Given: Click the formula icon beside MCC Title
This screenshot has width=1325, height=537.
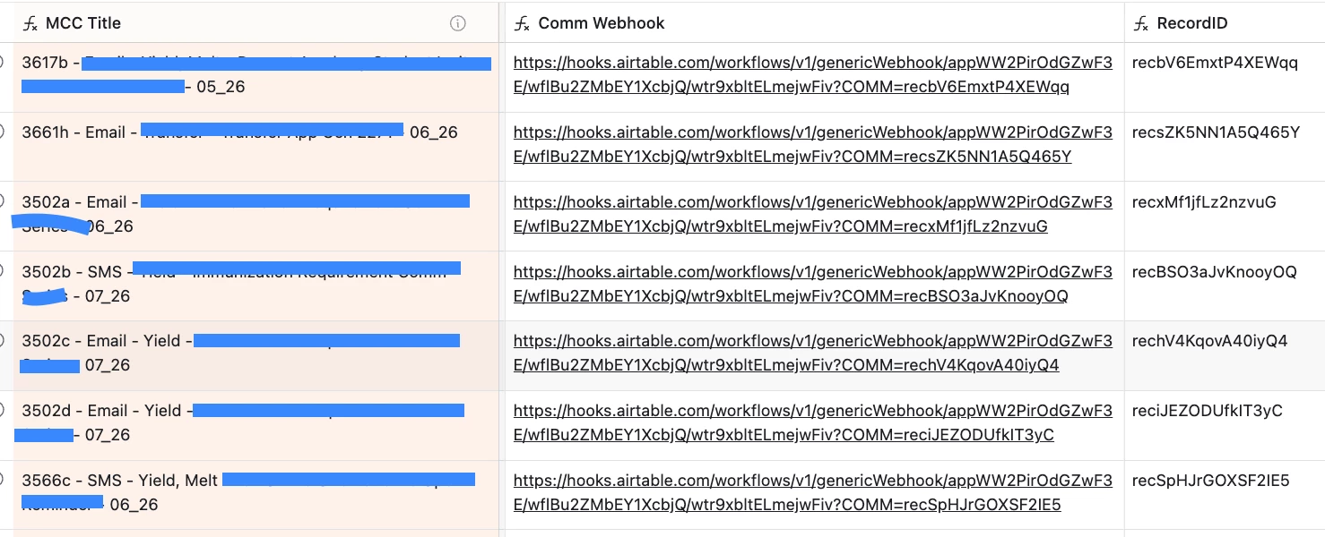Looking at the screenshot, I should tap(30, 24).
